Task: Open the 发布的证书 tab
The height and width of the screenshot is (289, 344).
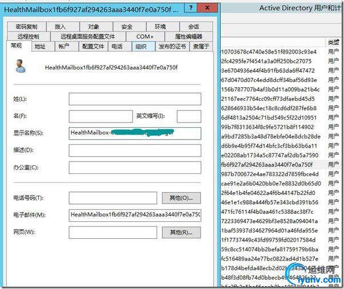Action: (x=173, y=46)
